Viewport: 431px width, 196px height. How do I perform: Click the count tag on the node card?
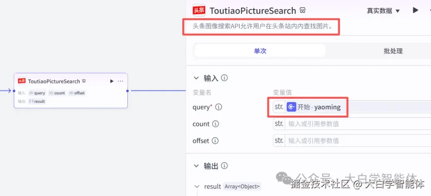point(57,93)
